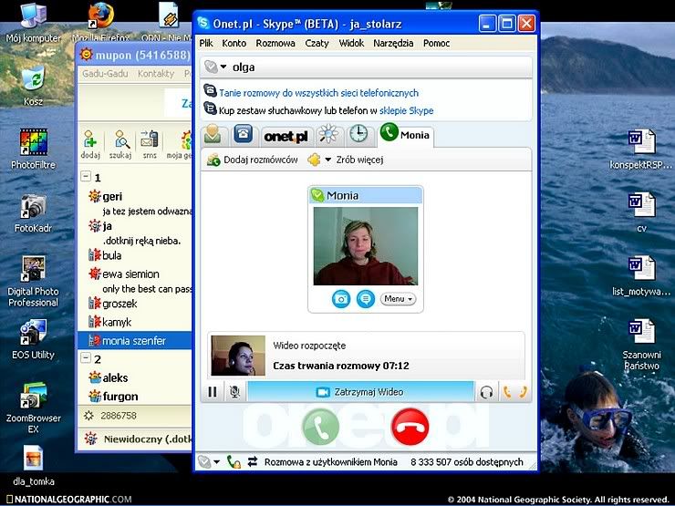Select contact kamyk
This screenshot has height=506, width=675.
(x=116, y=322)
